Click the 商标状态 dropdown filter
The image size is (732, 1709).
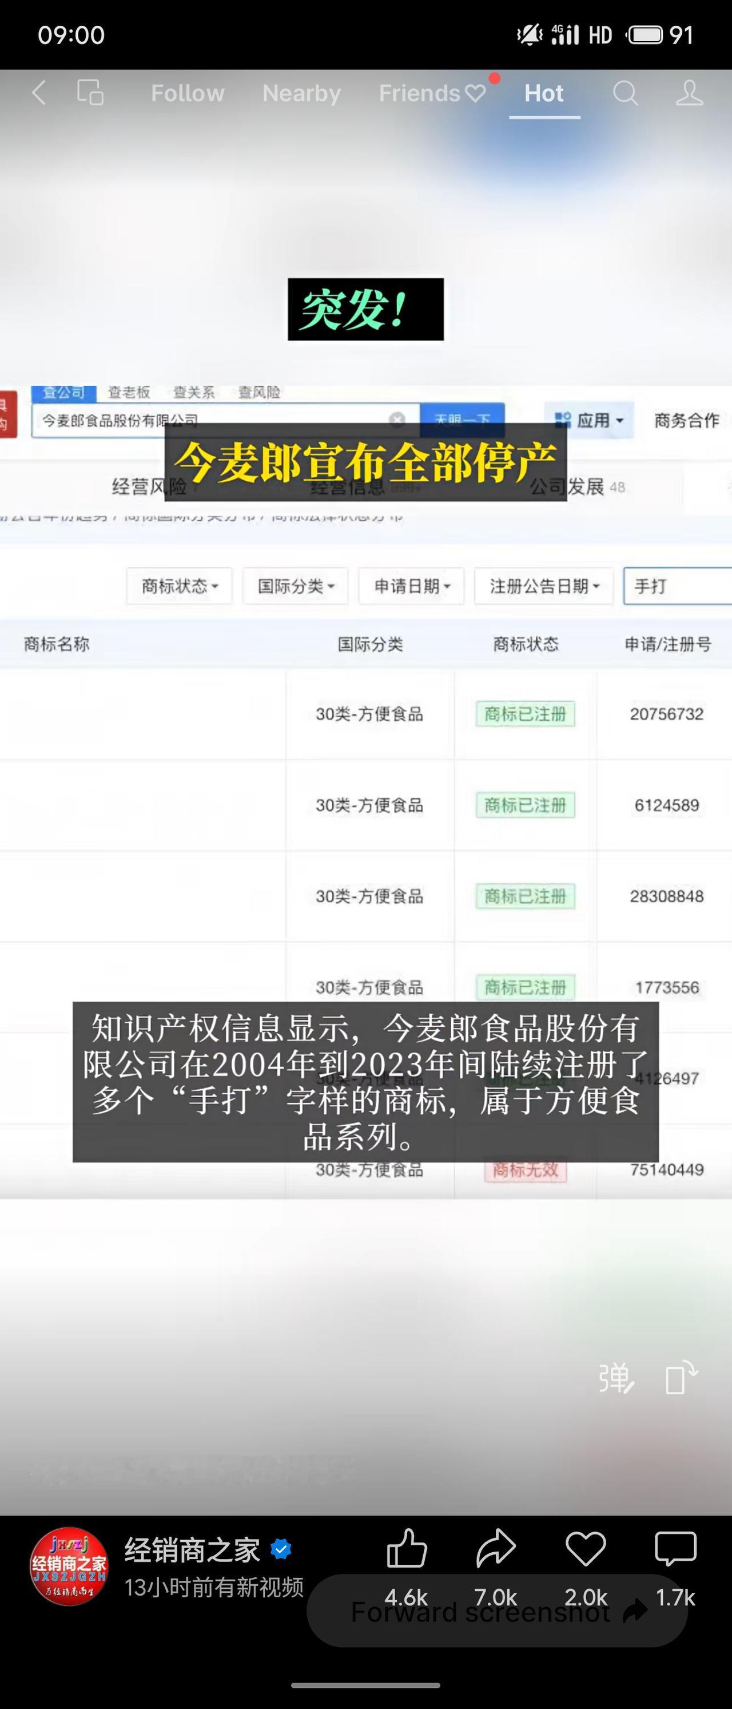tap(180, 586)
